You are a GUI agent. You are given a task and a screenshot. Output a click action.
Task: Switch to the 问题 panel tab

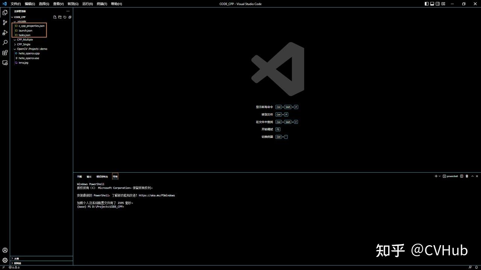tap(79, 176)
